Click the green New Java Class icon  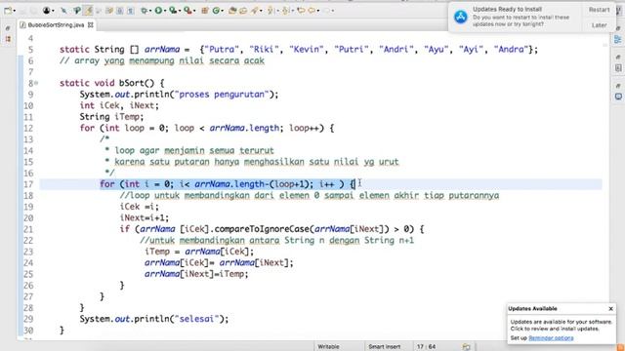[x=216, y=11]
